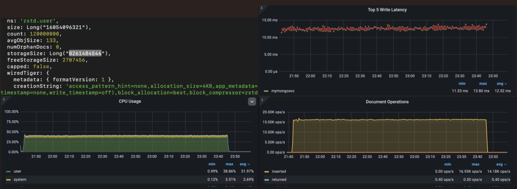Sort Document Operations legend by max
The width and height of the screenshot is (517, 189).
(476, 164)
